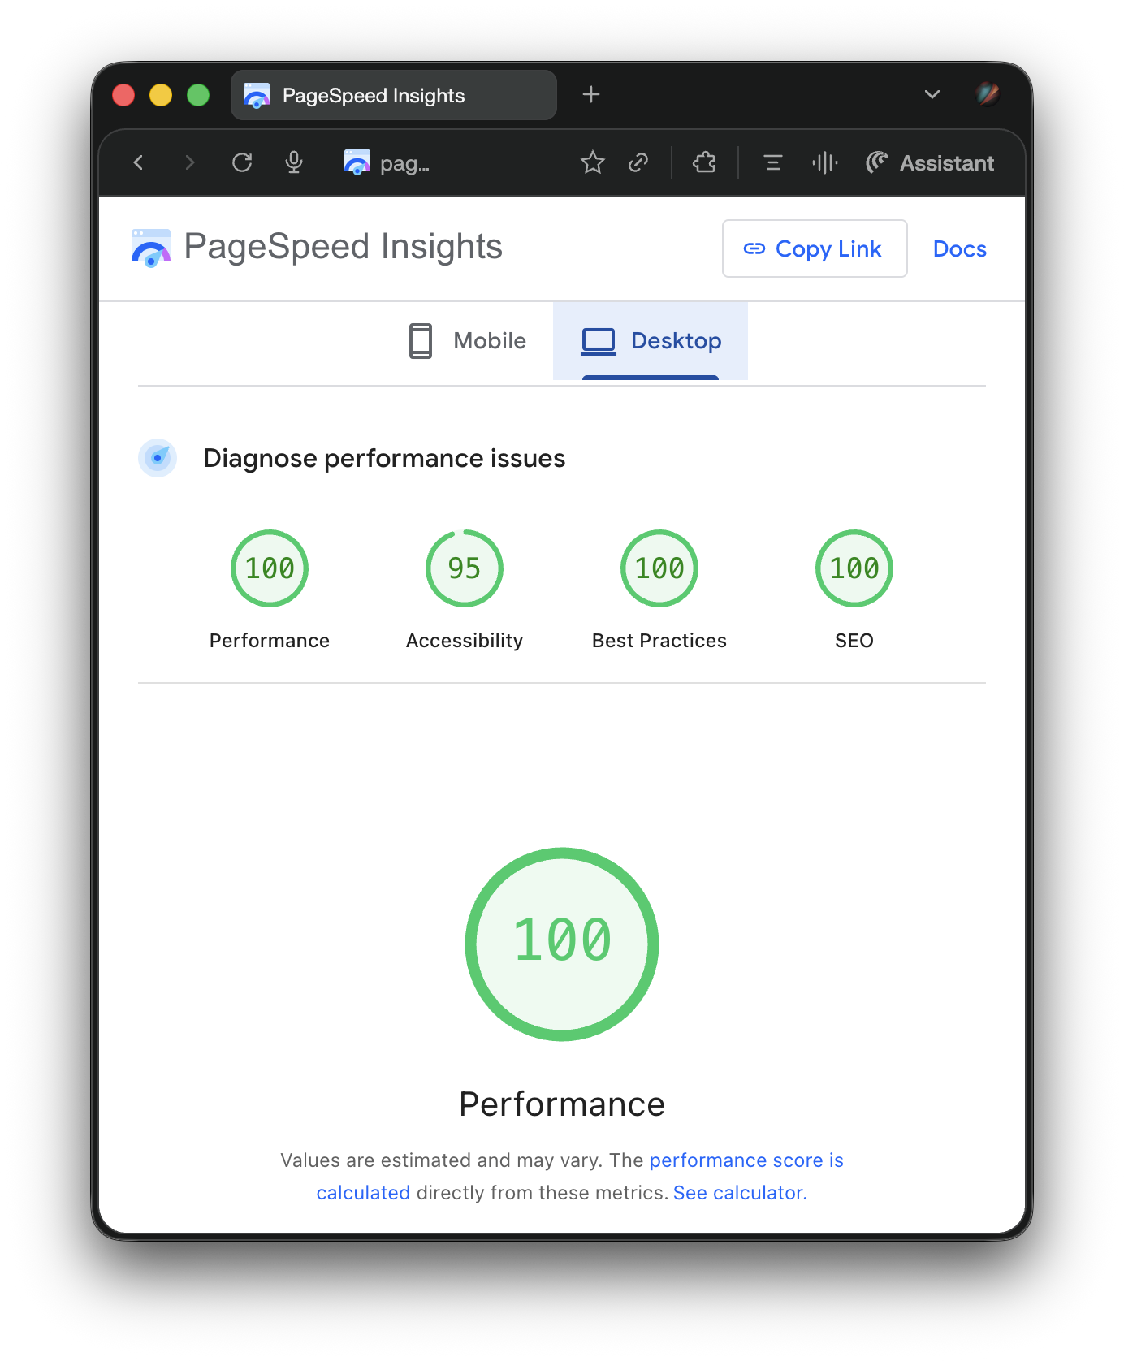Image resolution: width=1124 pixels, height=1361 pixels.
Task: Click the Best Practices 100 score gauge
Action: click(x=659, y=568)
